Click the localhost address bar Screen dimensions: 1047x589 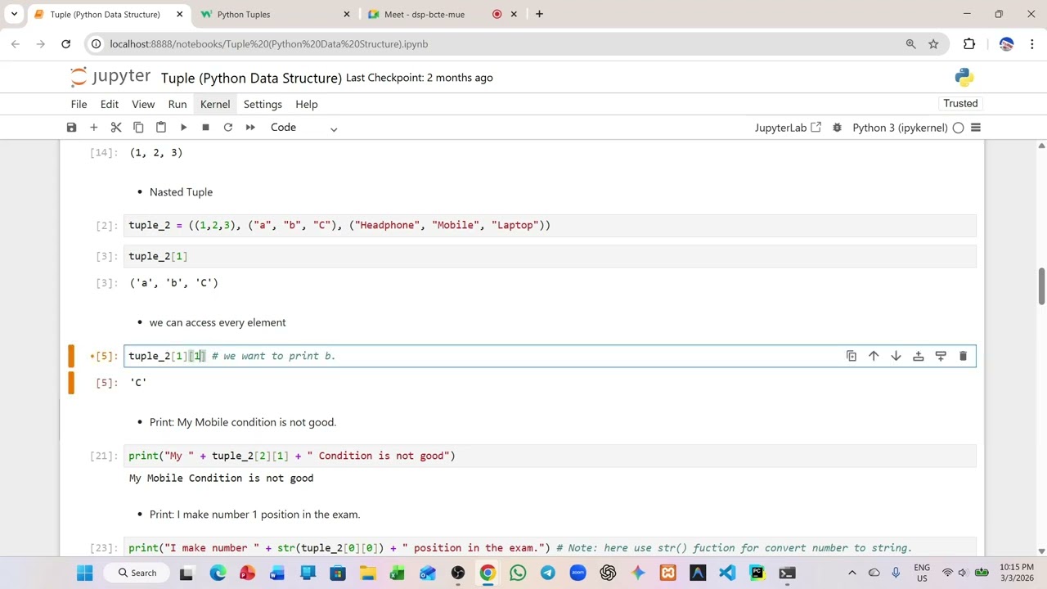point(491,44)
